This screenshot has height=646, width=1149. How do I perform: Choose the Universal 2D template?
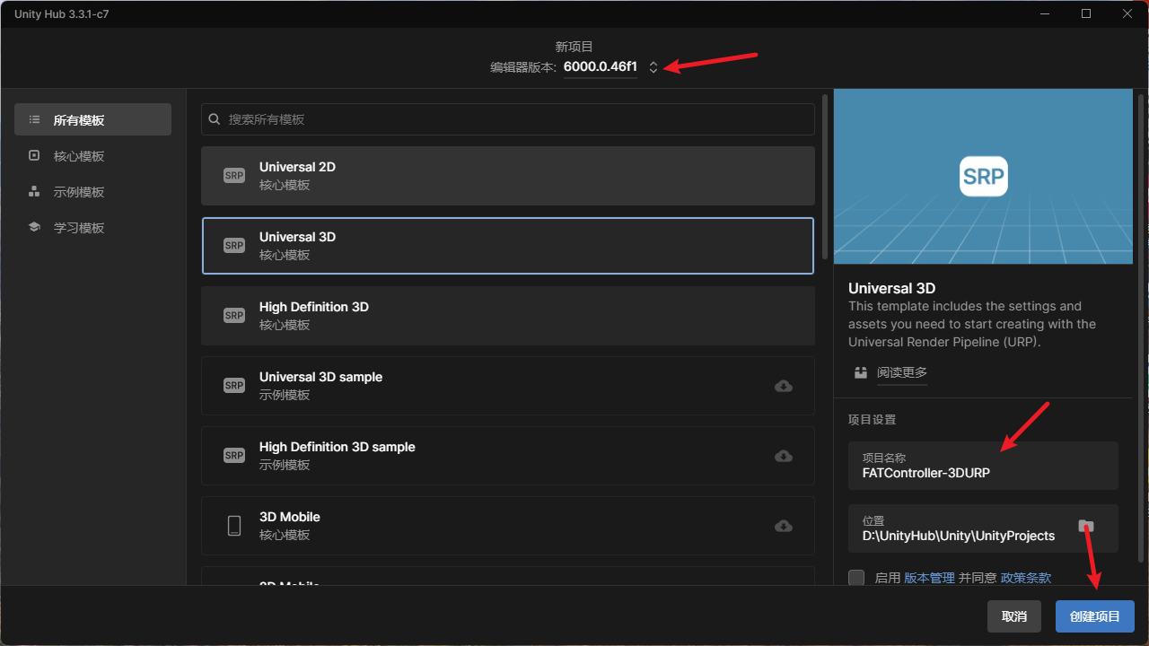(508, 176)
